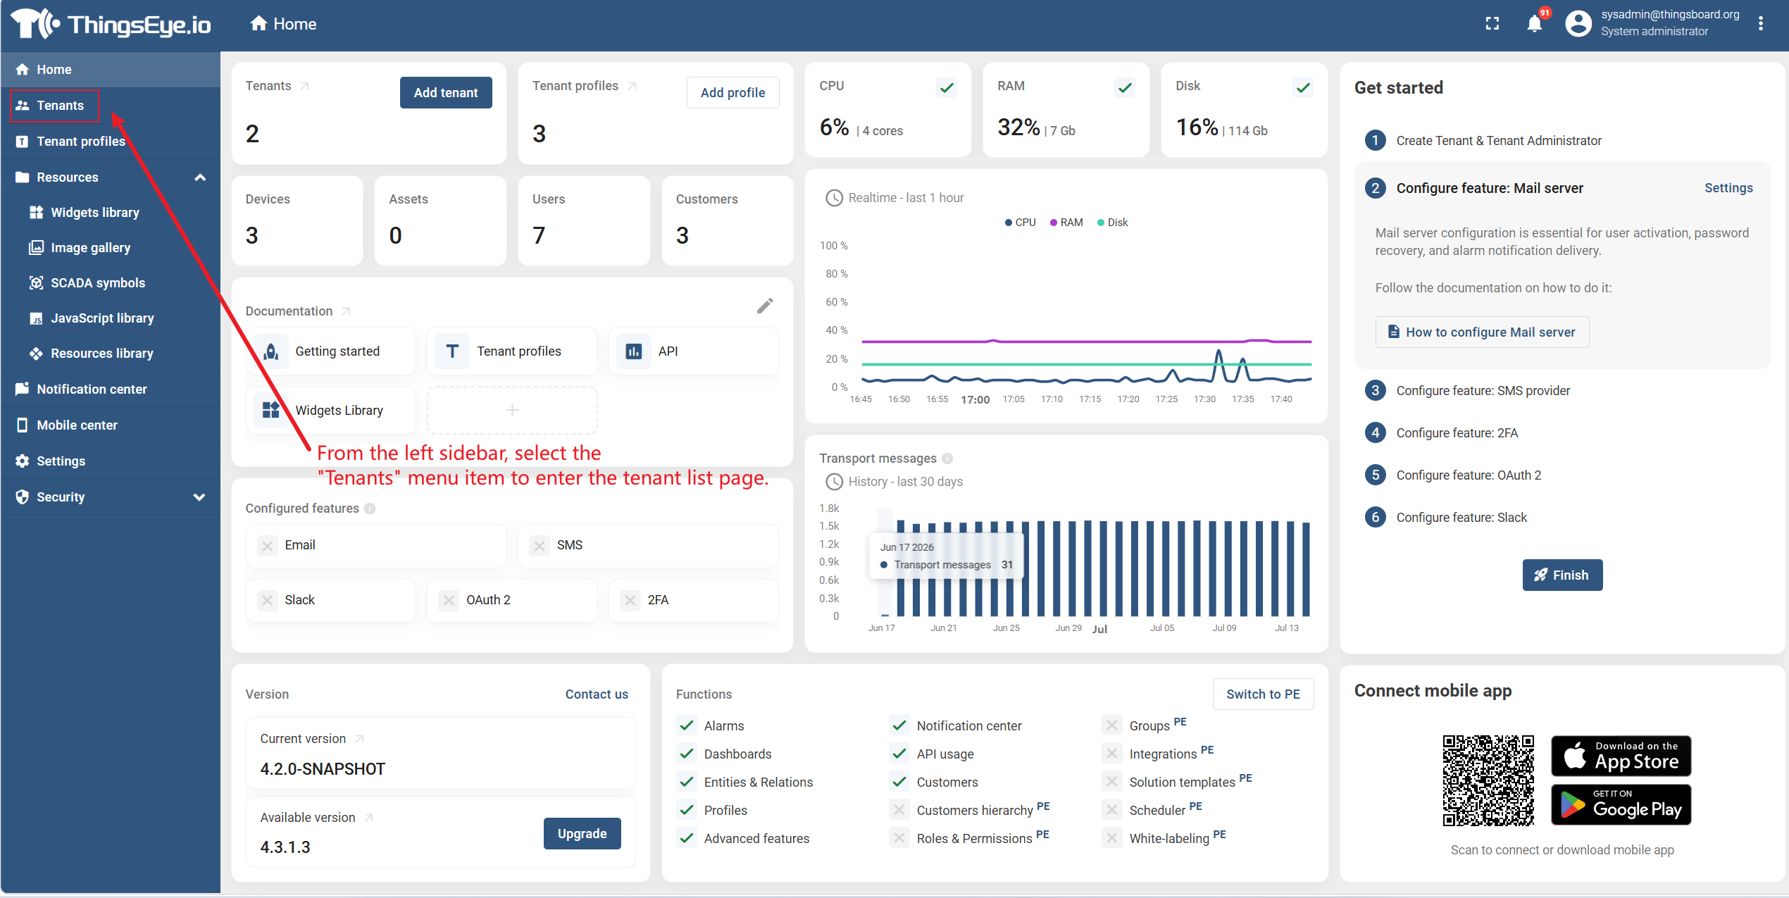1789x898 pixels.
Task: Open Home in the sidebar
Action: click(111, 70)
